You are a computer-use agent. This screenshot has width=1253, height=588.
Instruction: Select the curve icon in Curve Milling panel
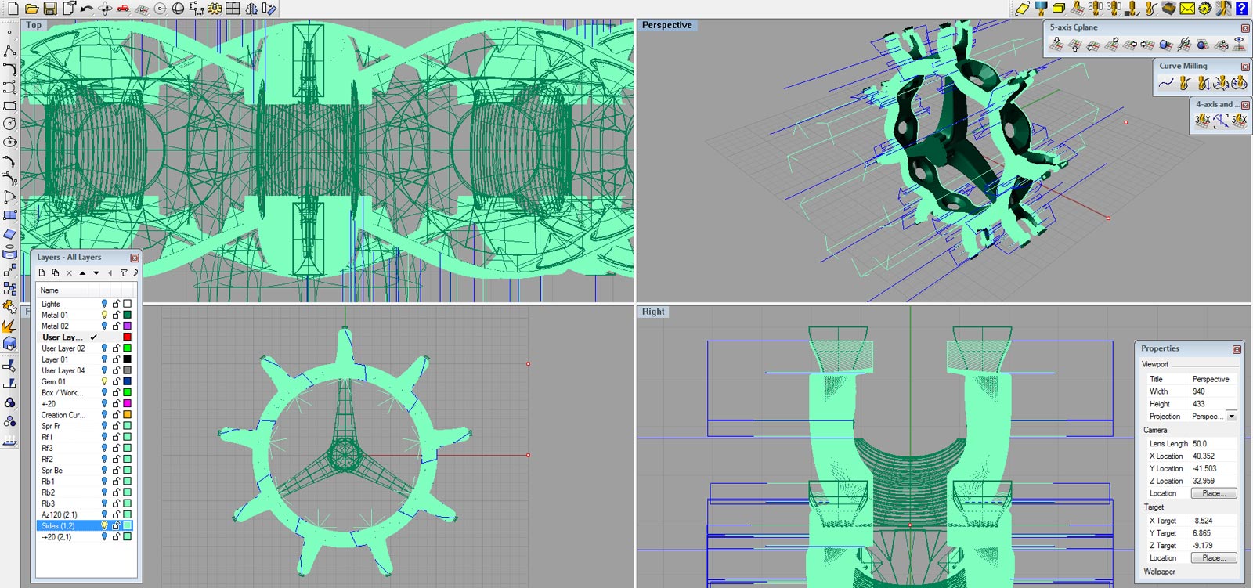pyautogui.click(x=1166, y=83)
